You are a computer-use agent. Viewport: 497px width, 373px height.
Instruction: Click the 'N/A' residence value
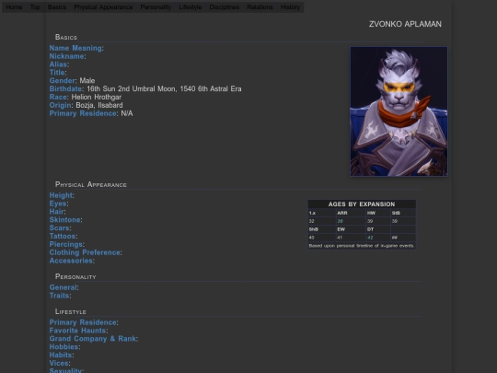pyautogui.click(x=127, y=113)
